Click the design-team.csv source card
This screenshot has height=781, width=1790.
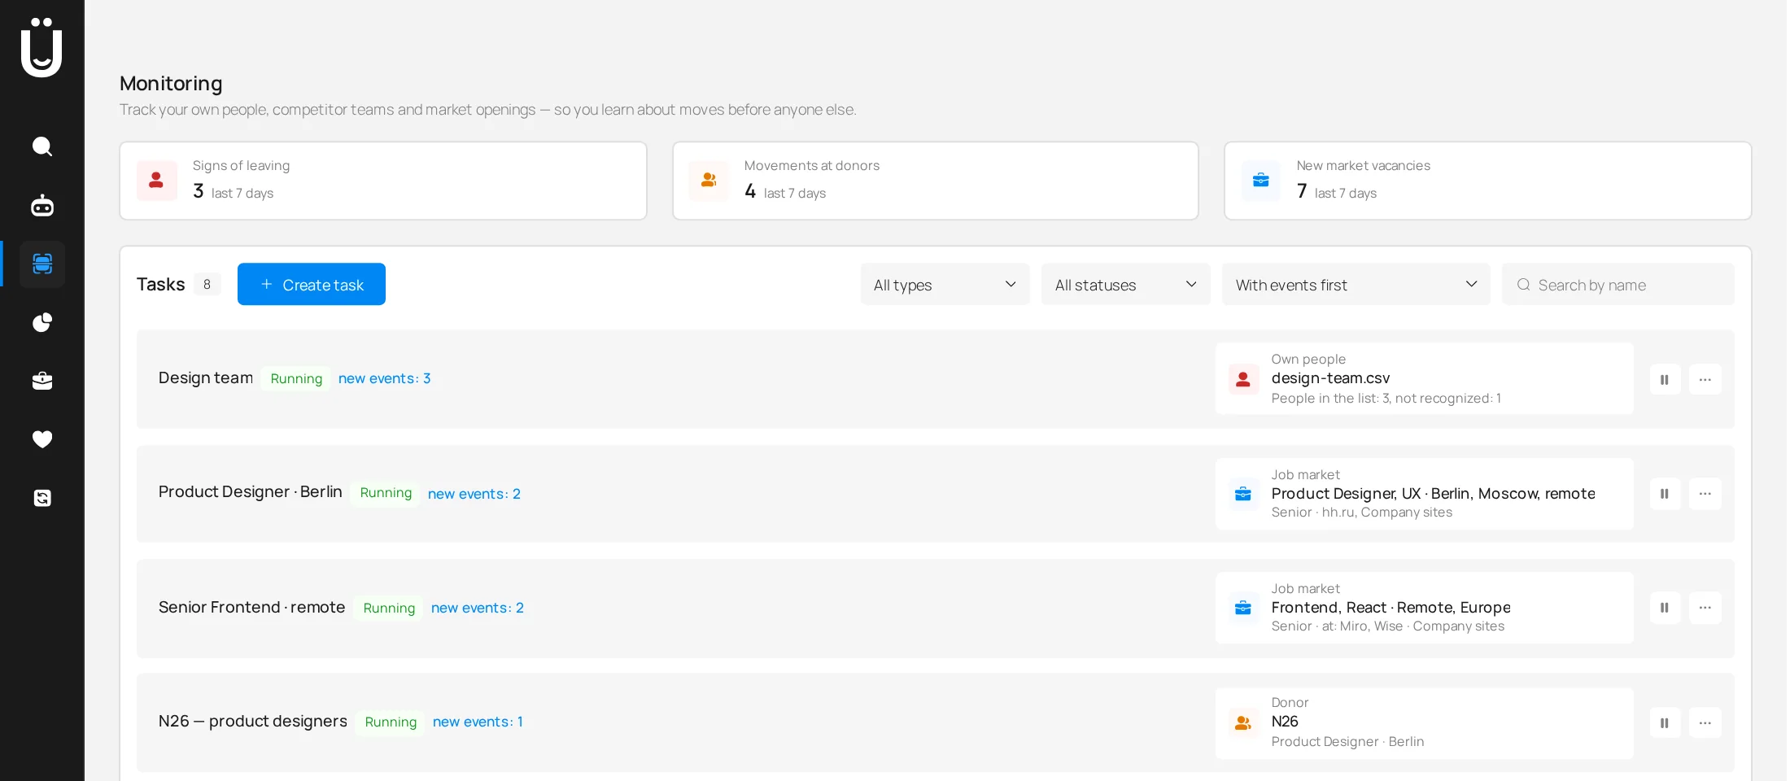coord(1425,378)
